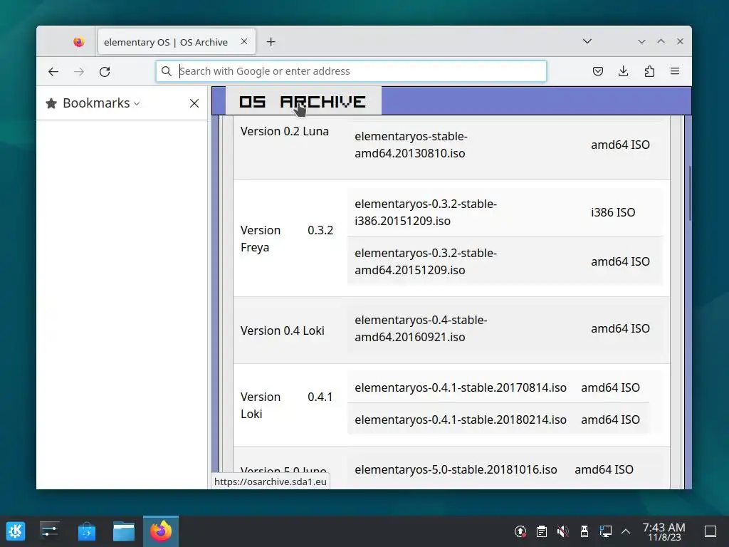Open the Firefox View pinned icon
729x547 pixels.
[78, 42]
